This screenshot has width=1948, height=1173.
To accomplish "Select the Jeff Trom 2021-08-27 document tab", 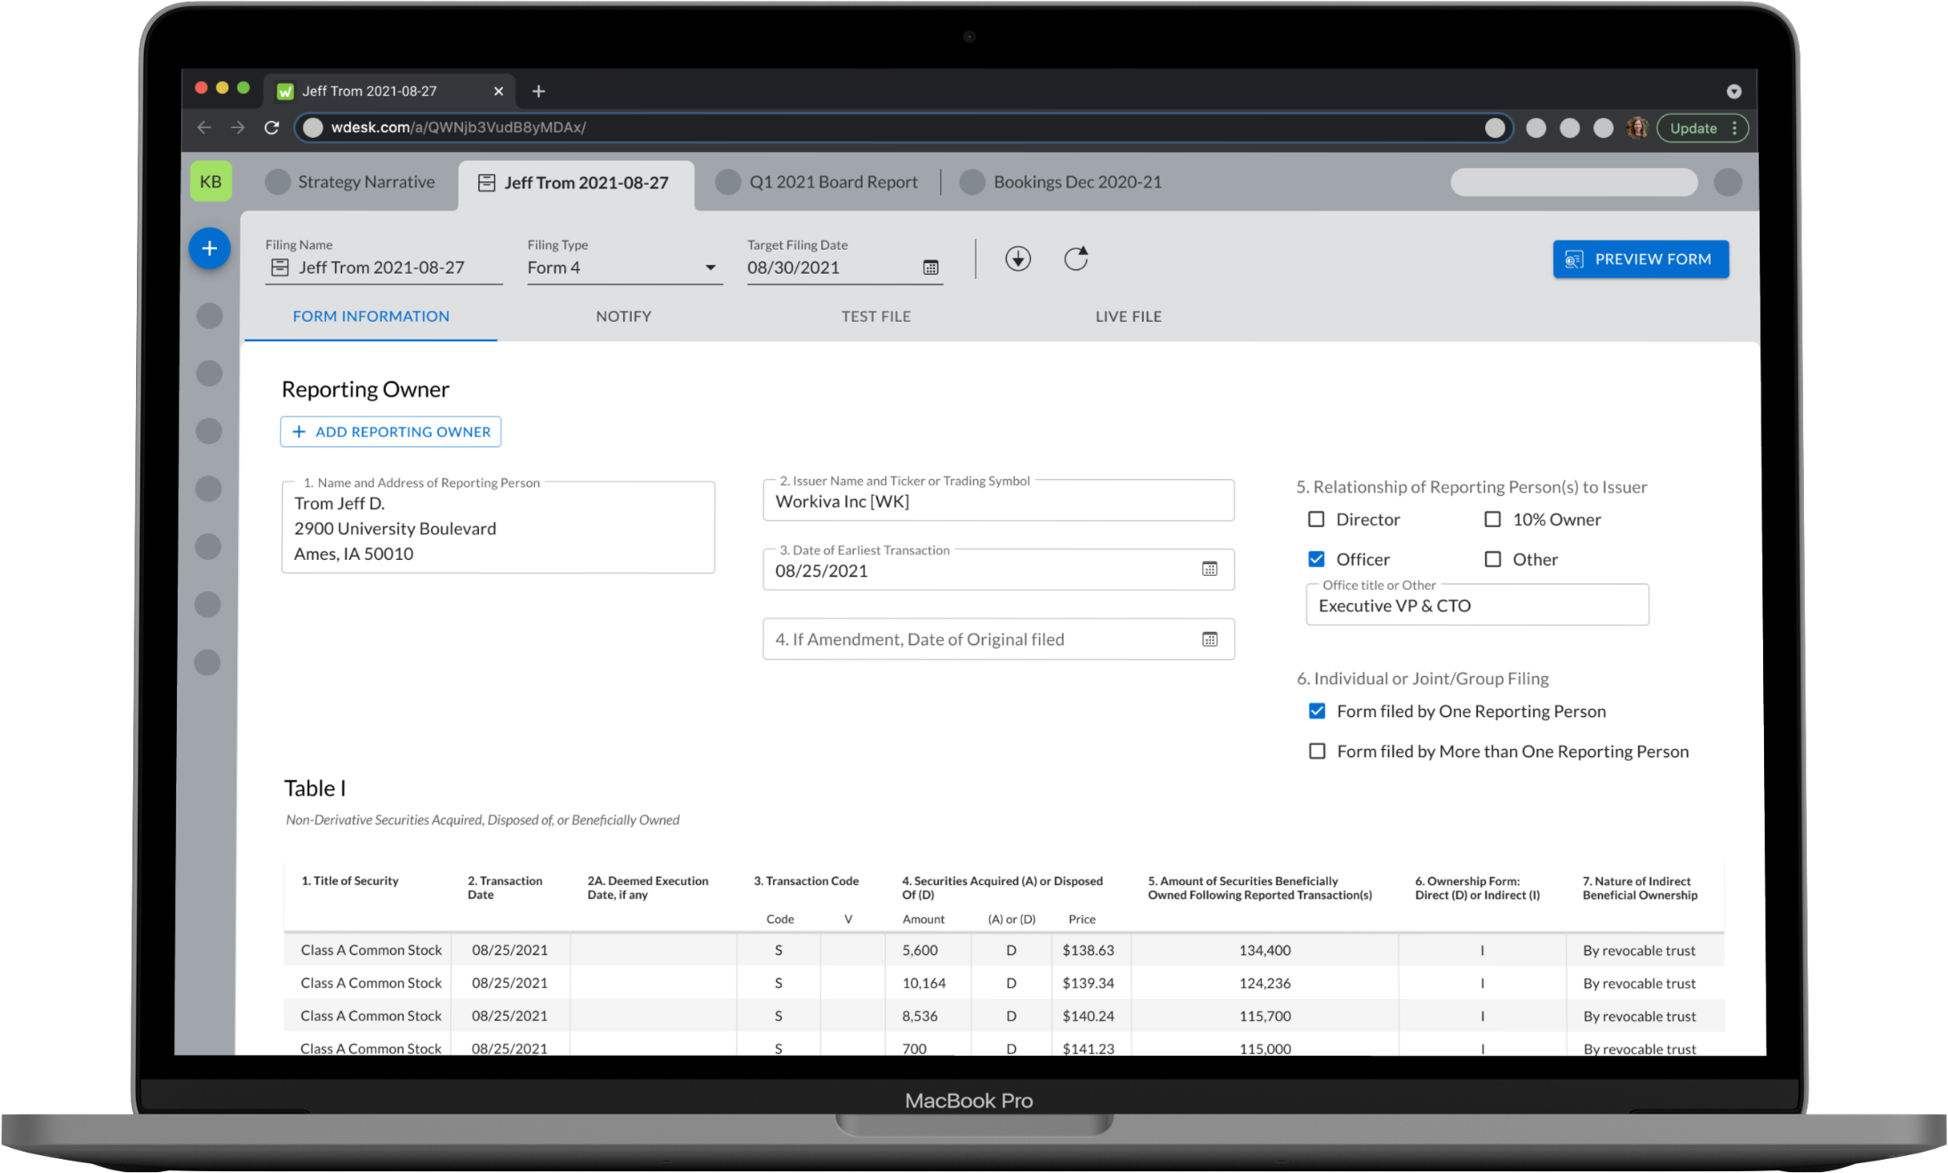I will click(576, 183).
